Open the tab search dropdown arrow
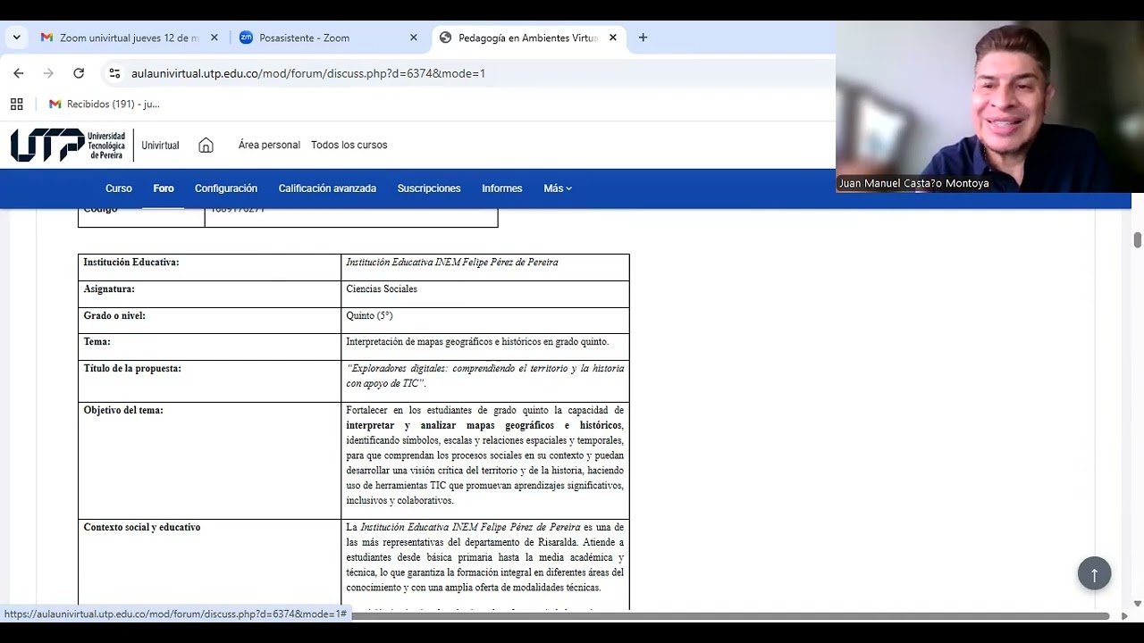This screenshot has height=643, width=1144. click(x=16, y=38)
